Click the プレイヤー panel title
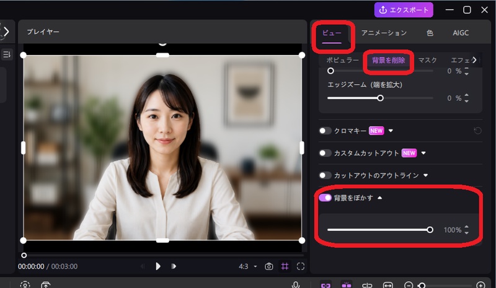The width and height of the screenshot is (496, 288). (x=43, y=32)
